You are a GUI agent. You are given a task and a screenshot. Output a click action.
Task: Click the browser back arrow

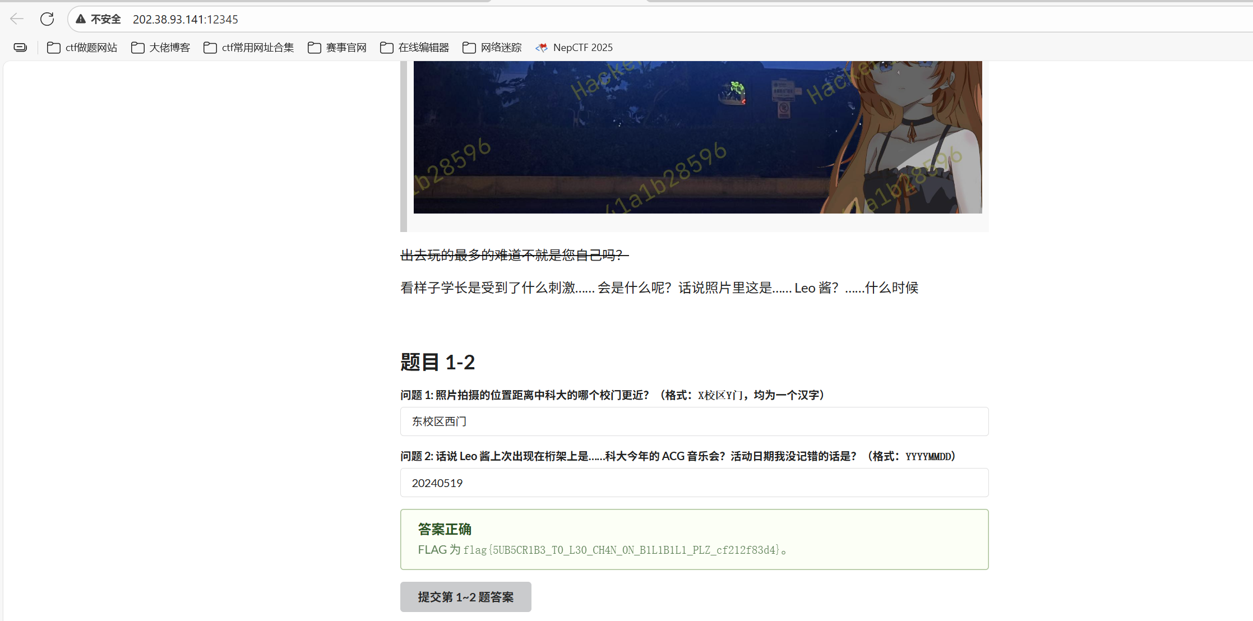pyautogui.click(x=17, y=19)
